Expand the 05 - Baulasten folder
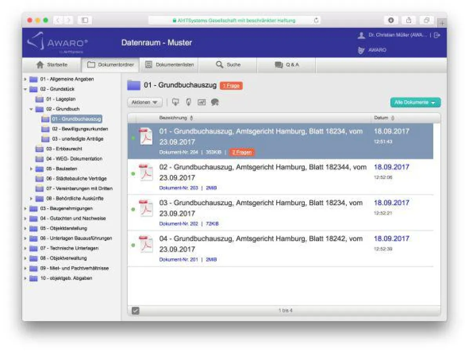This screenshot has width=469, height=353. pyautogui.click(x=31, y=169)
